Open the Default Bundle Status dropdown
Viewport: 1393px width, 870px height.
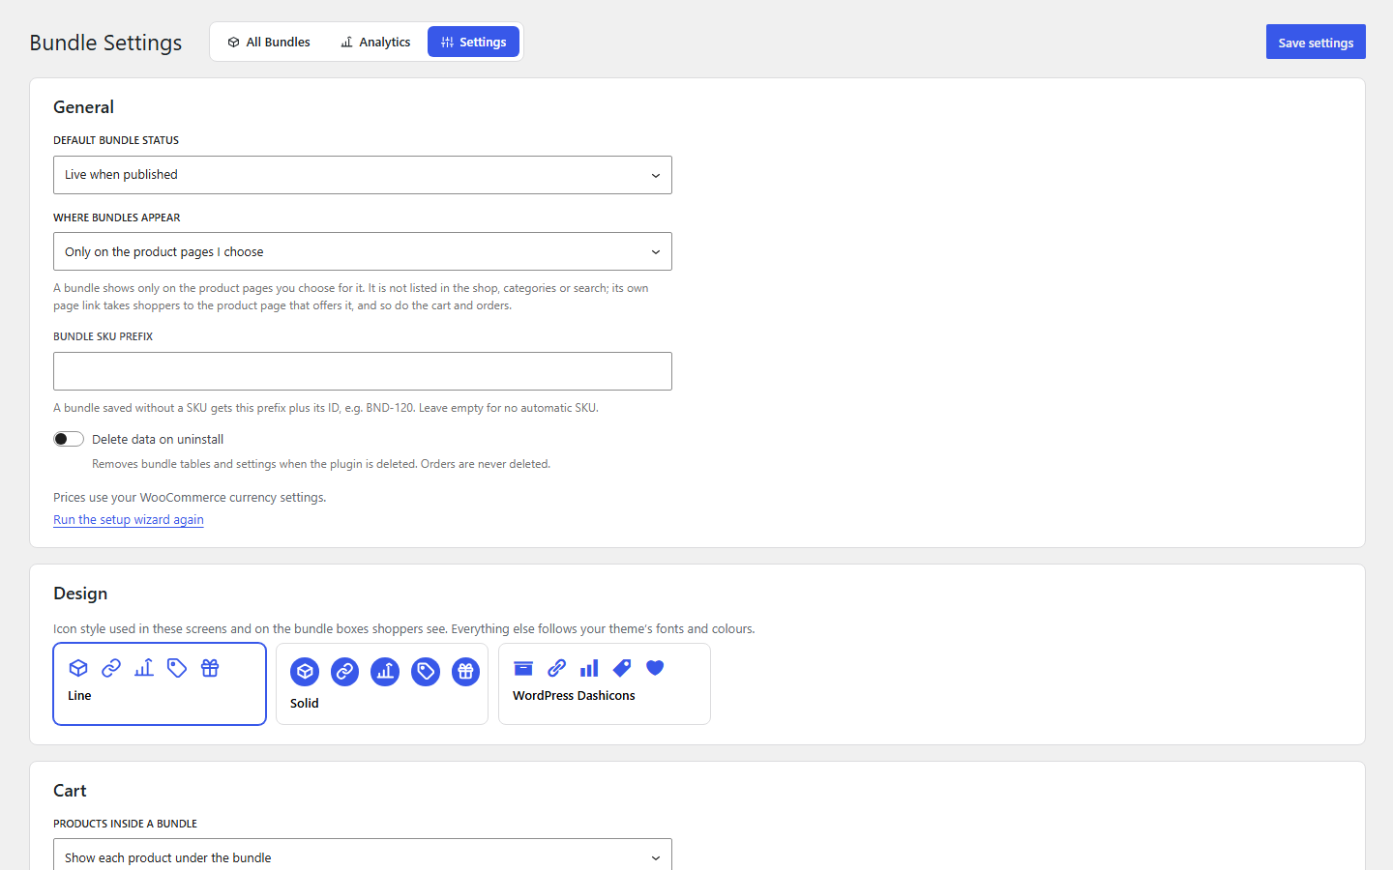tap(363, 175)
